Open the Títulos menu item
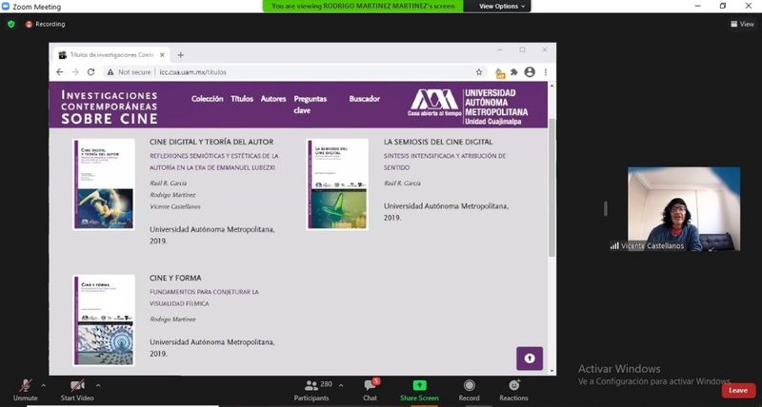This screenshot has width=762, height=407. (242, 99)
